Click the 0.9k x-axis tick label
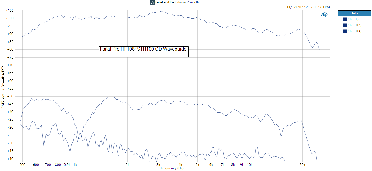 [67, 165]
